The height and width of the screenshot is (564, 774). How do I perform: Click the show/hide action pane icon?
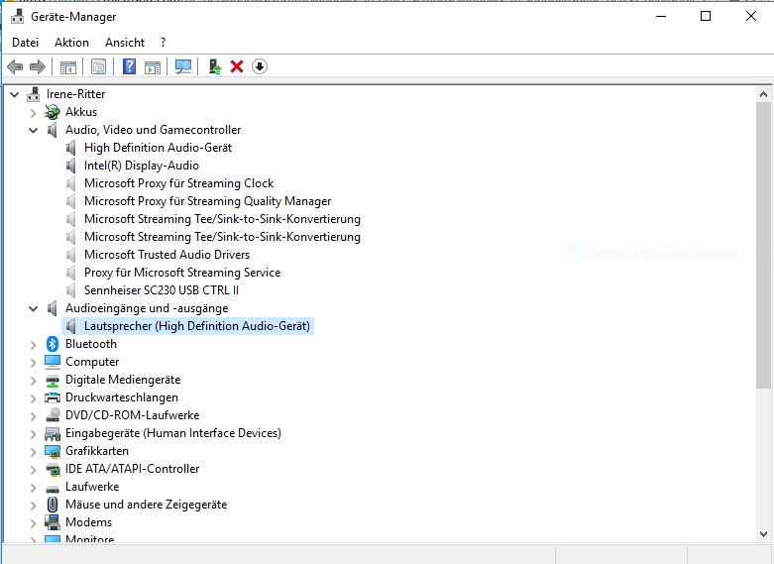153,67
